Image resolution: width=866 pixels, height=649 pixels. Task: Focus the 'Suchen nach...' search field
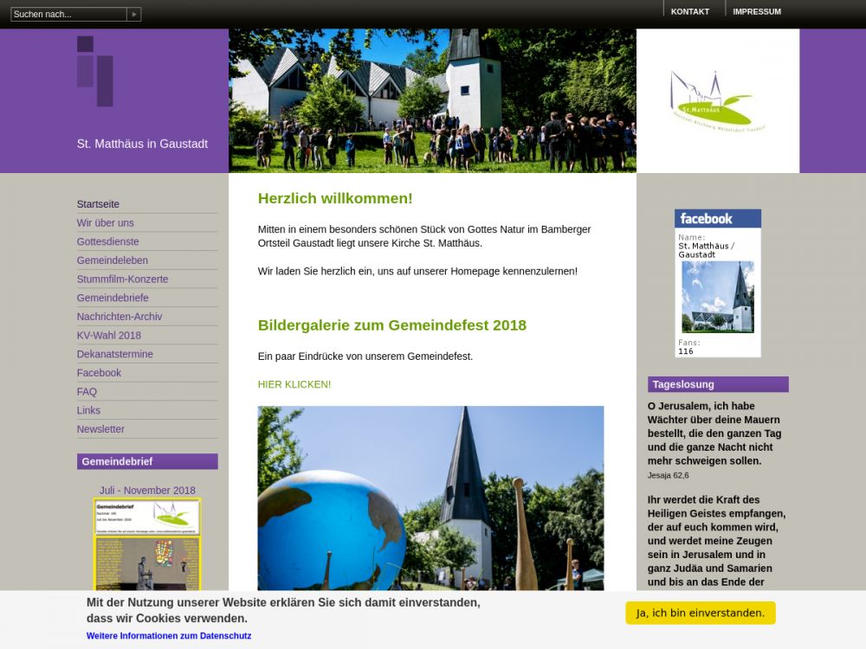[68, 14]
